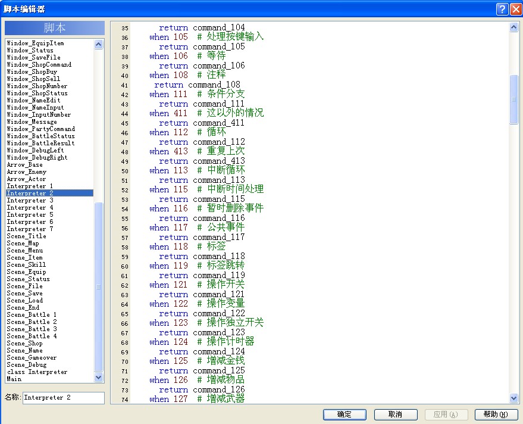
Task: Click code editor scroll up arrow
Action: (x=513, y=27)
